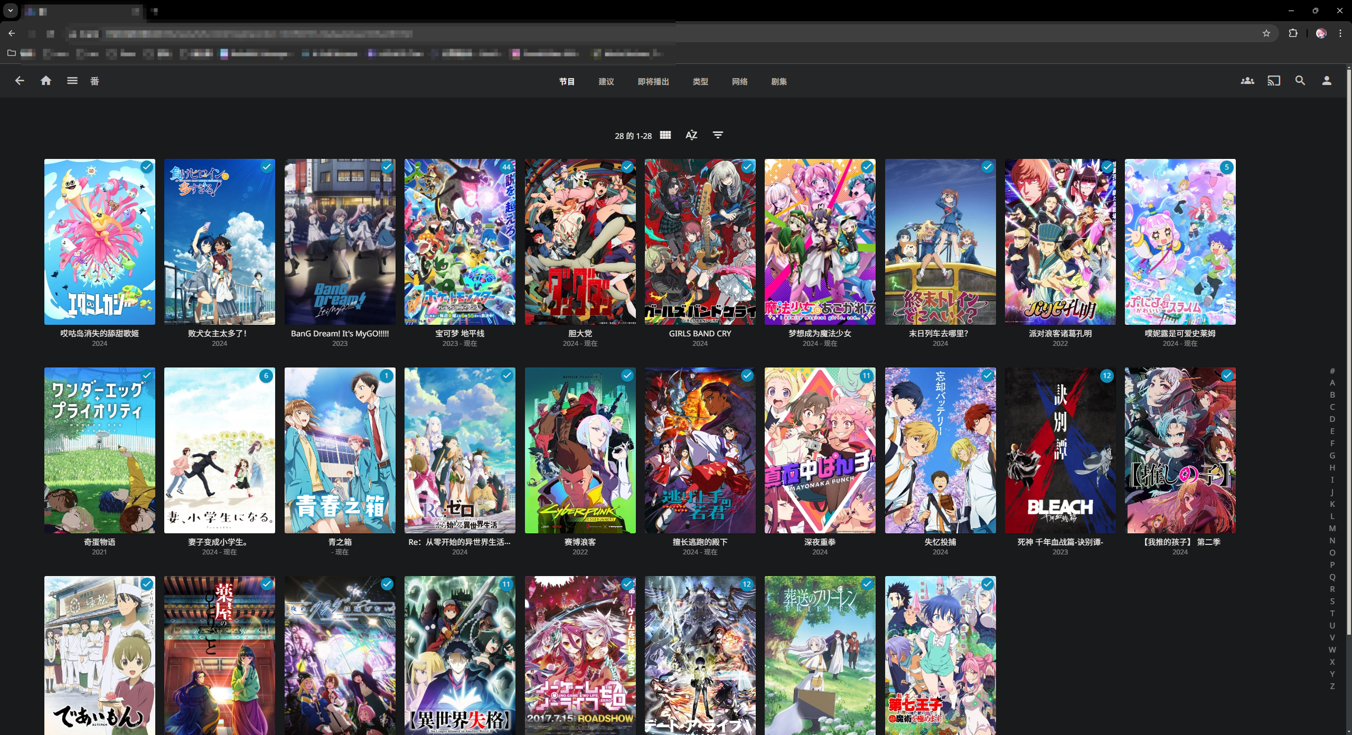The width and height of the screenshot is (1352, 735).
Task: Toggle watched check on 失忆投捕
Action: click(988, 375)
